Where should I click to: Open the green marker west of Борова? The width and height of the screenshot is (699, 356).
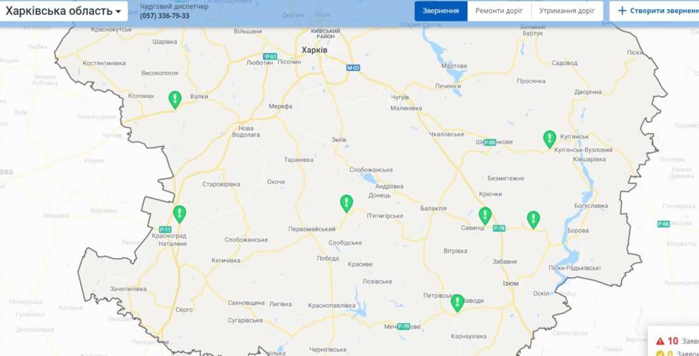(x=534, y=220)
